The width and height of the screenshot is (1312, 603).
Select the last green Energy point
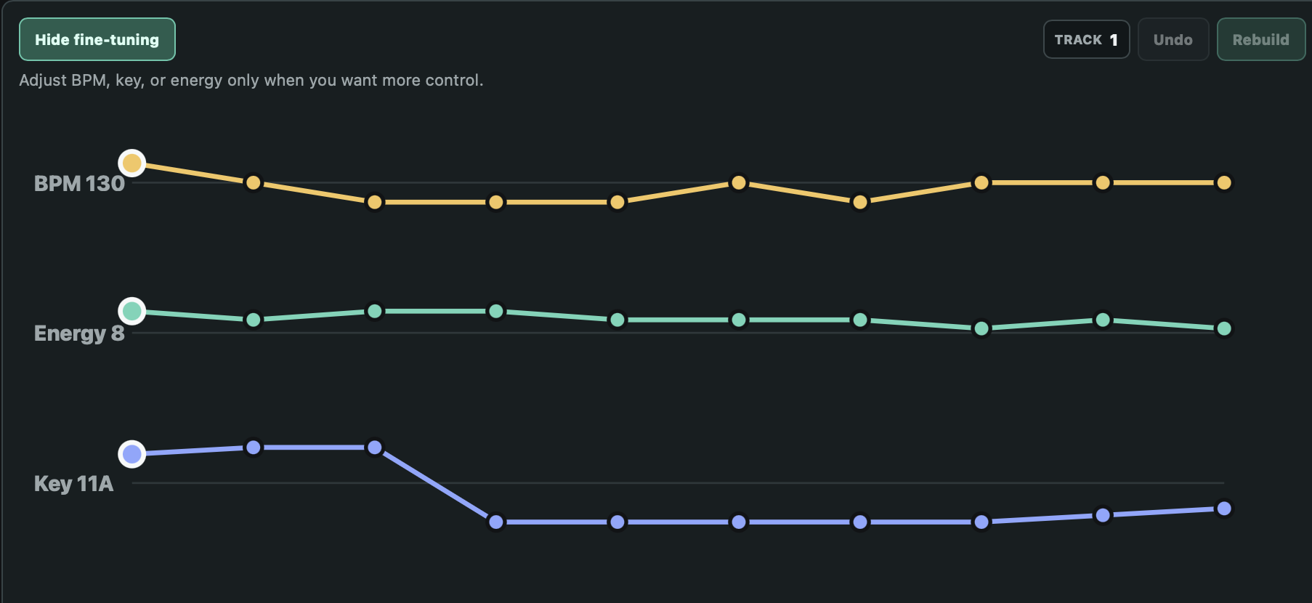pyautogui.click(x=1224, y=328)
